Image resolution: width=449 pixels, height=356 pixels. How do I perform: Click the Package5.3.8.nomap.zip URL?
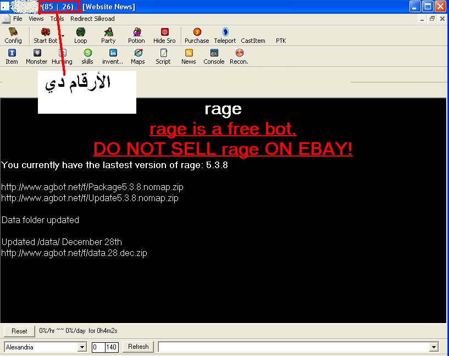tap(92, 187)
